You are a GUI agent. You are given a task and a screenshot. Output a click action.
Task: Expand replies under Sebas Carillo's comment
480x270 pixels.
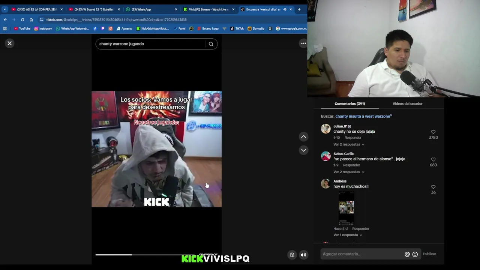click(348, 172)
